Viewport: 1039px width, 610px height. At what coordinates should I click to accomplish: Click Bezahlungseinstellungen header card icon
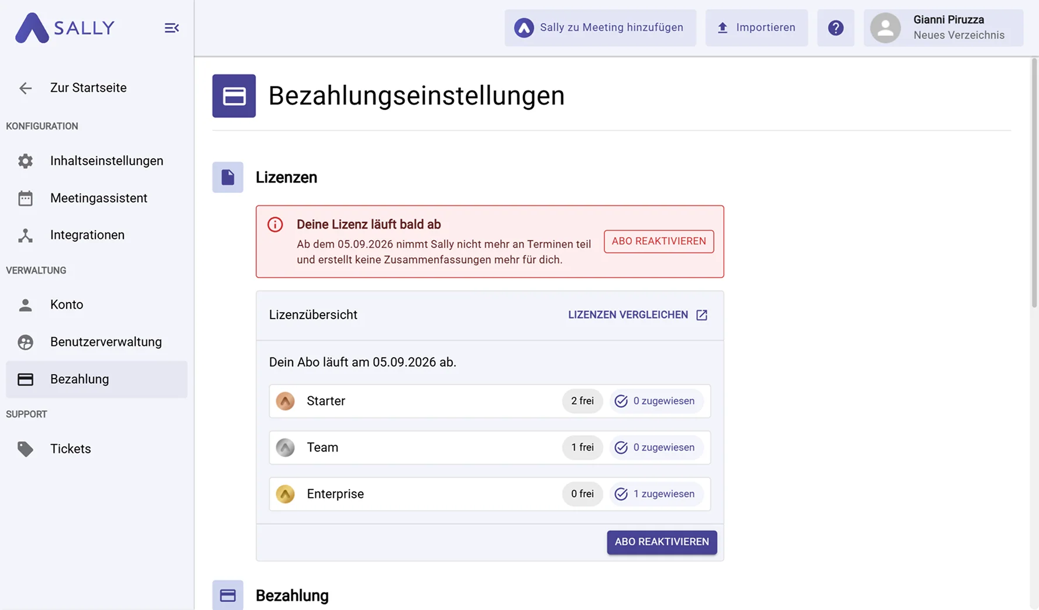(x=234, y=96)
